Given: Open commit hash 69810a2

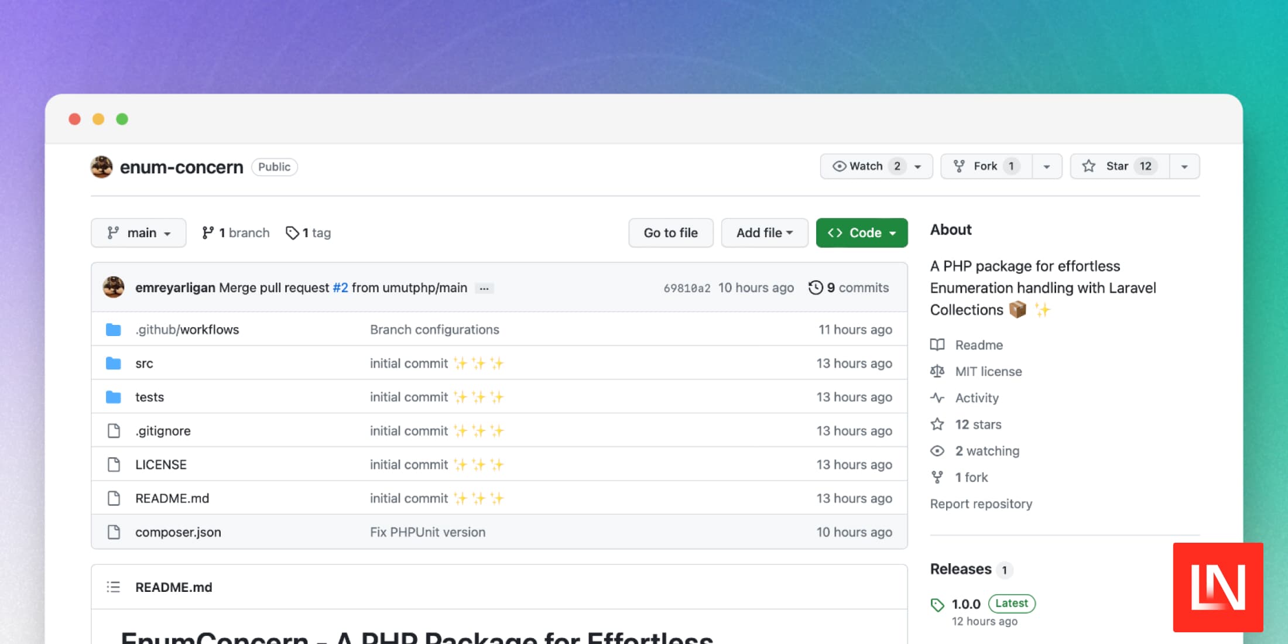Looking at the screenshot, I should click(x=687, y=288).
